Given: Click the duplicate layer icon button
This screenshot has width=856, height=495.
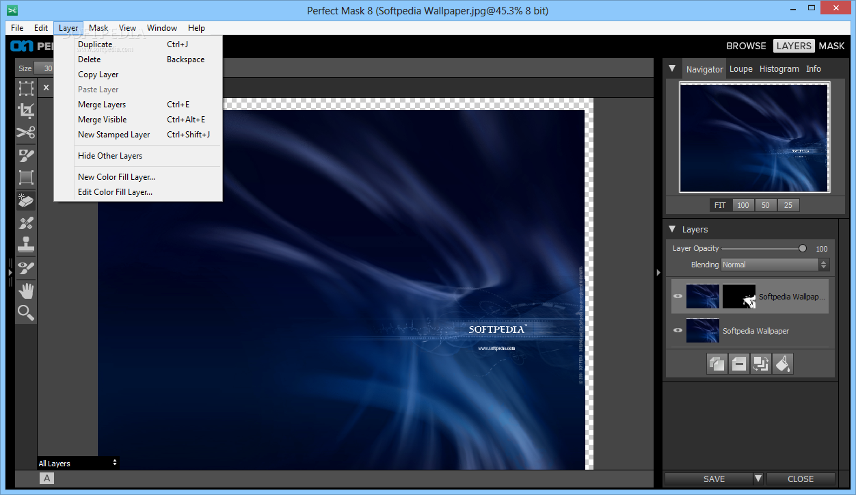Looking at the screenshot, I should point(717,364).
